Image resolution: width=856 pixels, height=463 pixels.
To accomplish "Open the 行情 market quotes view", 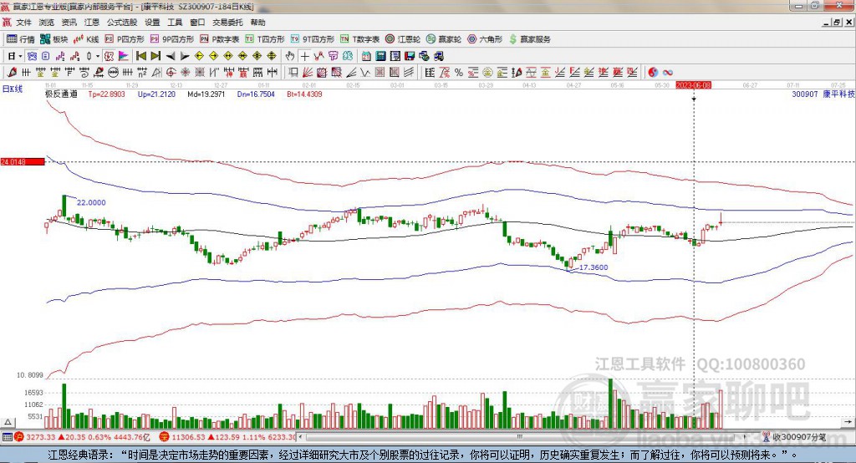I will [21, 39].
